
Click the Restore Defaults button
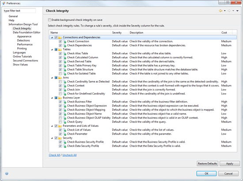[x=207, y=163]
